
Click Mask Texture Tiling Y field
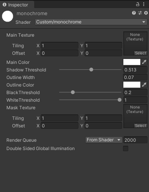point(103,118)
